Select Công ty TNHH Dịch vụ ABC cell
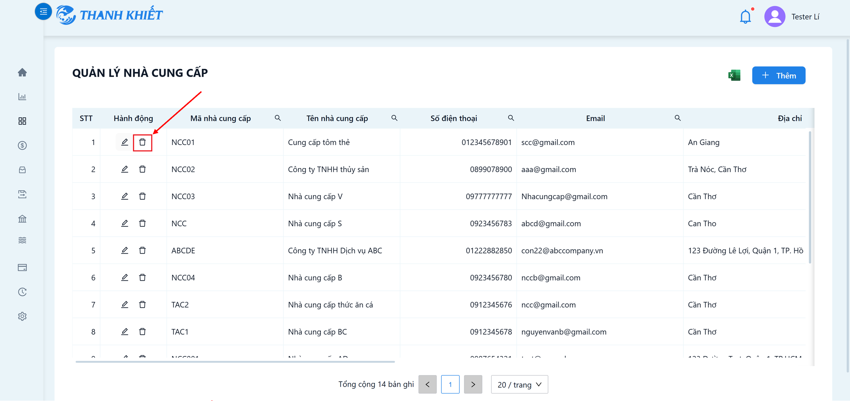 tap(342, 250)
